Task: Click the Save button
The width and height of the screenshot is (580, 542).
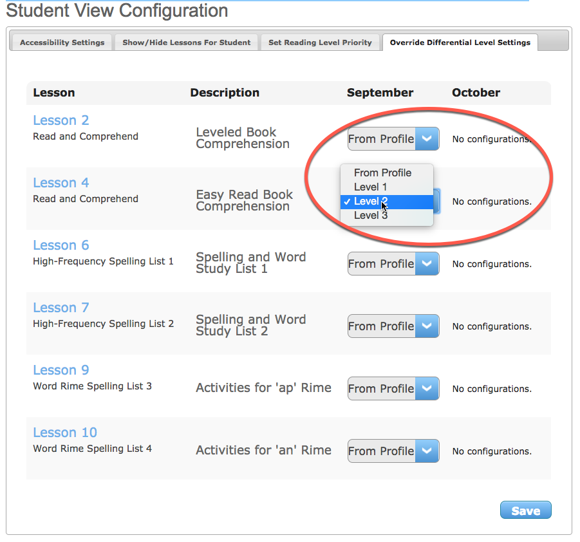Action: (526, 510)
